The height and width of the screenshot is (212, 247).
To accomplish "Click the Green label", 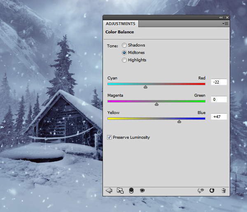I will tap(200, 96).
